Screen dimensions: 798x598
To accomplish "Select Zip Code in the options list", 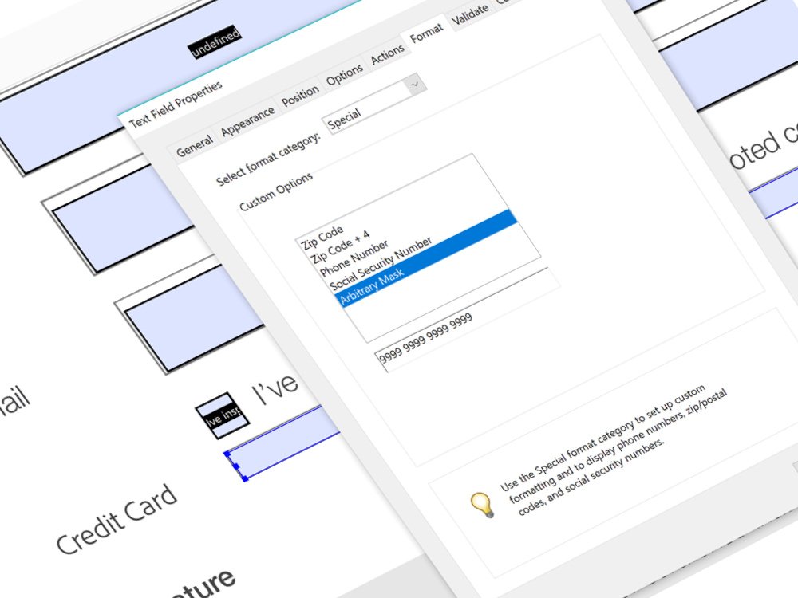I will coord(322,238).
